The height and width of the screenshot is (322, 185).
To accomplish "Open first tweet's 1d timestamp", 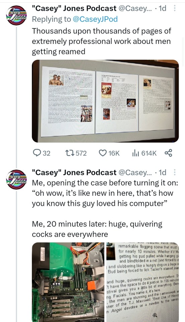I will click(x=163, y=8).
